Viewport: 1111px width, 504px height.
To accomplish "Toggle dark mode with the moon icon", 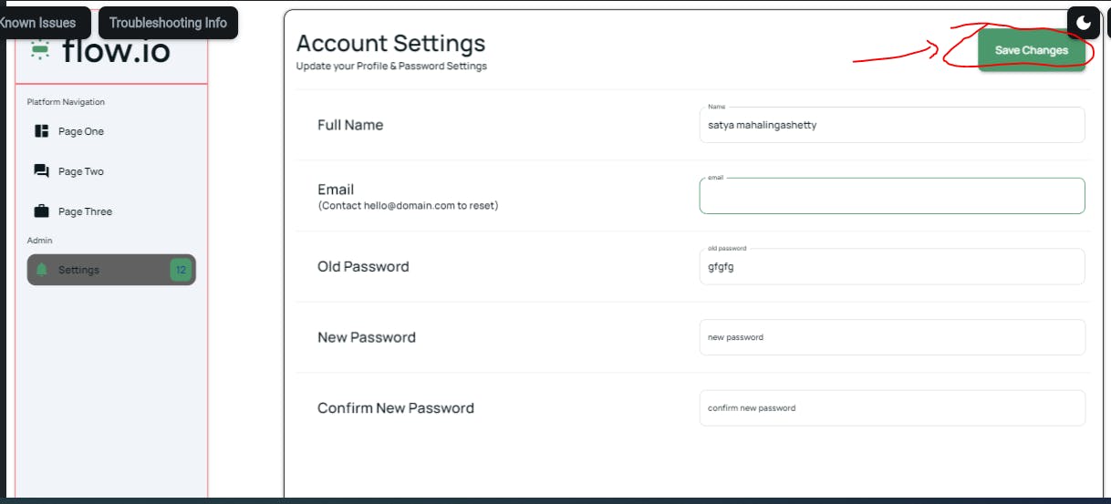I will [x=1084, y=23].
